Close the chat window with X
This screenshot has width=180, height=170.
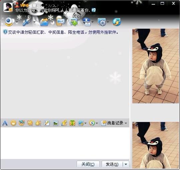click(x=173, y=3)
